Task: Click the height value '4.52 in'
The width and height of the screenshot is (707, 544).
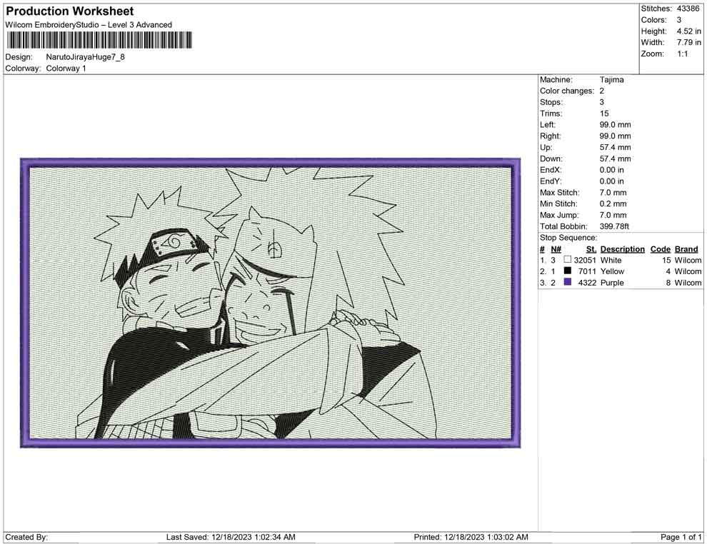Action: point(688,31)
